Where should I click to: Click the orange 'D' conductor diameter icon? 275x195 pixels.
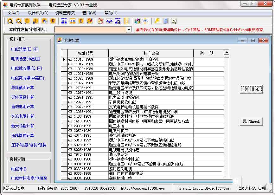coord(53,21)
